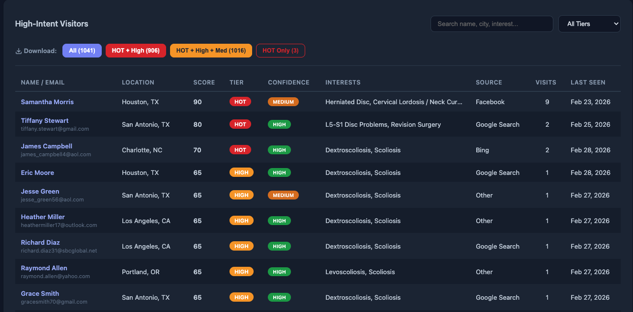Click James Campbell's HOT tier badge

(x=240, y=150)
